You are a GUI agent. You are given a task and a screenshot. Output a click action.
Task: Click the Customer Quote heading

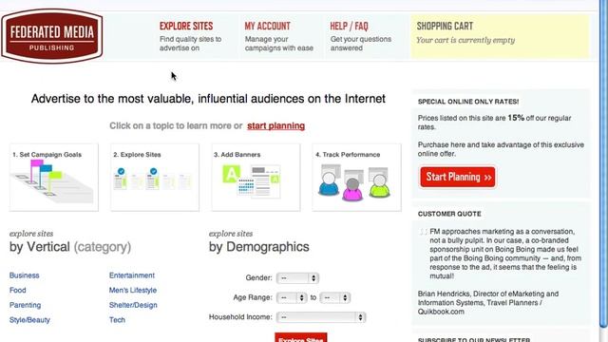[449, 214]
